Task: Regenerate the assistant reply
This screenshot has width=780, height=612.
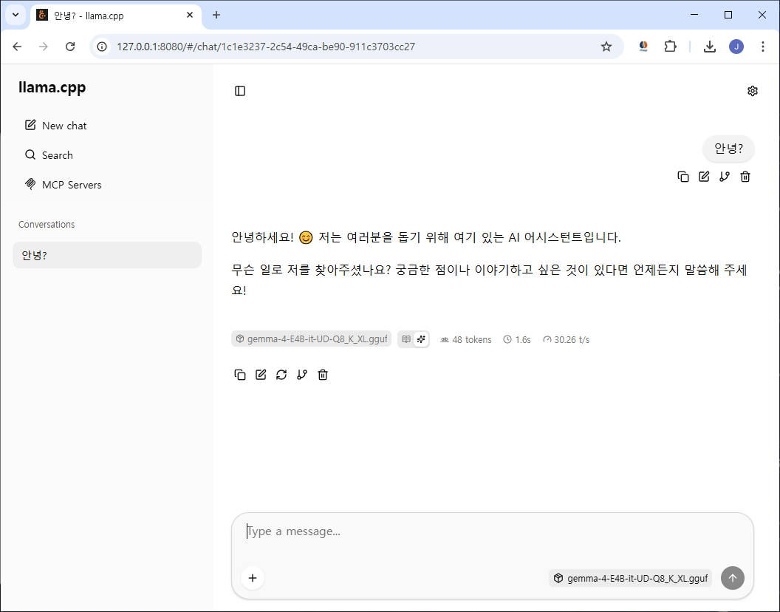Action: (x=281, y=375)
